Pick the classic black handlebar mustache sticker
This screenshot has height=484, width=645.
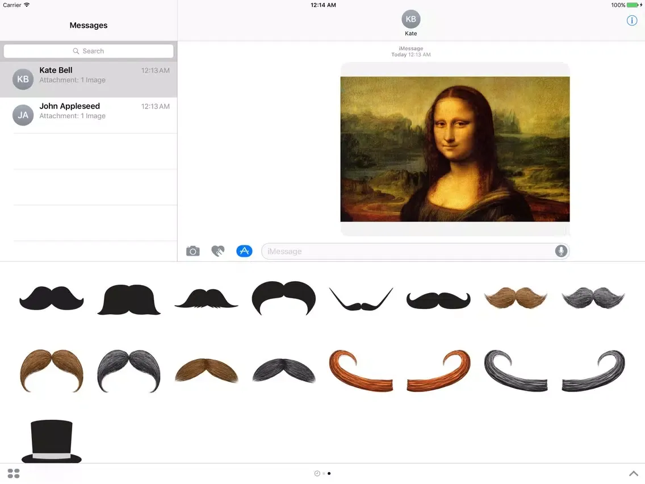tap(52, 298)
